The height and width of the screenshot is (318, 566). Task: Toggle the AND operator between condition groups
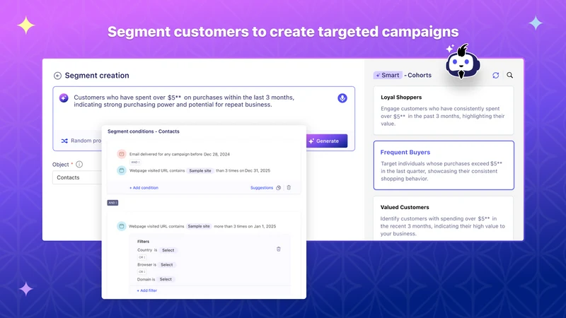[x=112, y=203]
